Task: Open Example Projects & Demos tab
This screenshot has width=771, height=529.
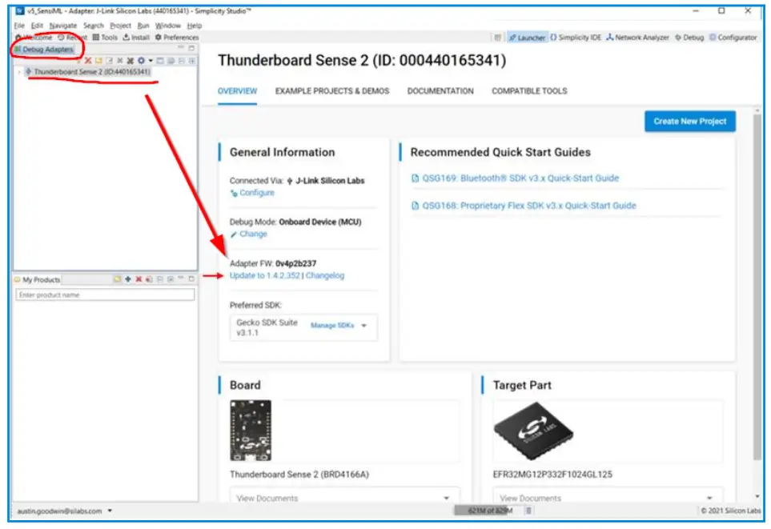Action: pos(332,91)
